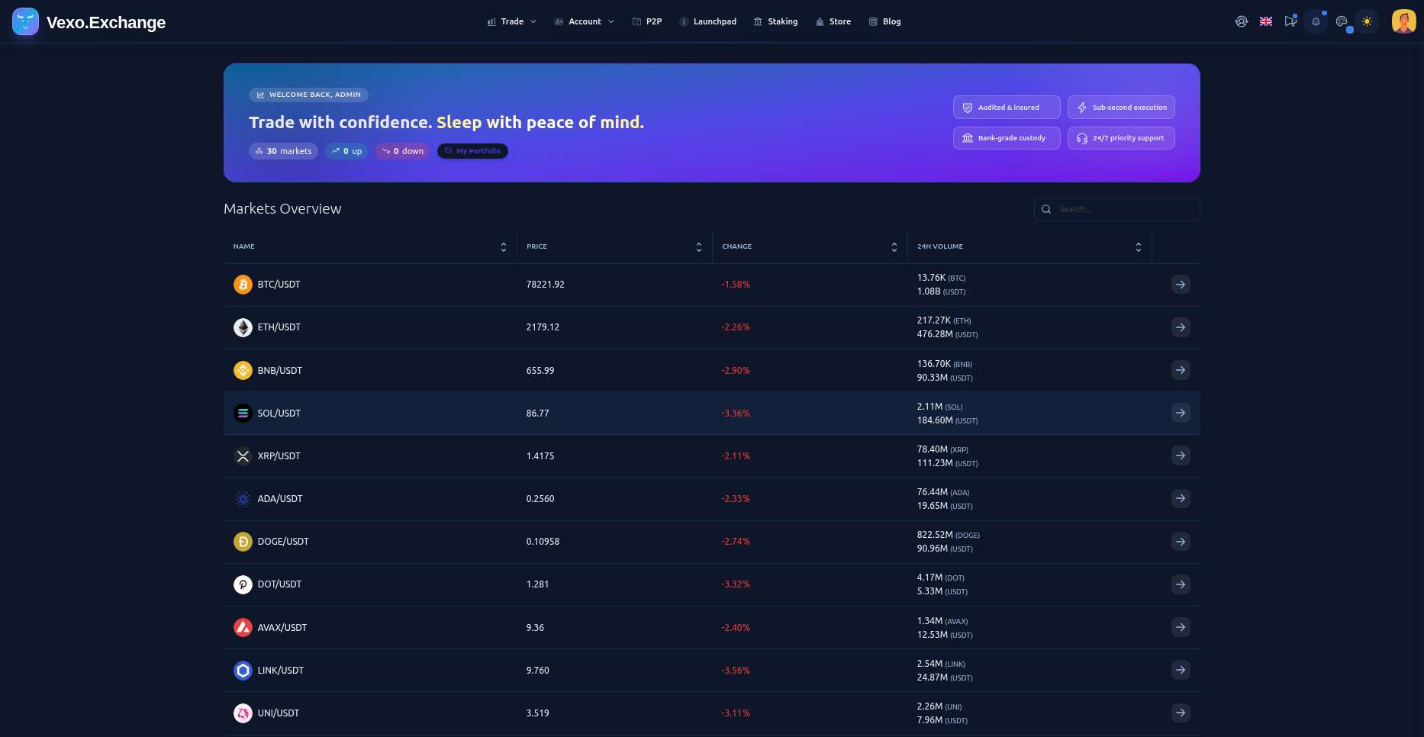Open the Launchpad page
Image resolution: width=1424 pixels, height=737 pixels.
[x=708, y=21]
